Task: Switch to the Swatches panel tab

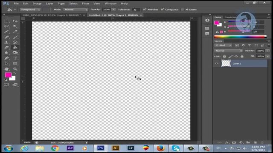Action: coord(230,17)
